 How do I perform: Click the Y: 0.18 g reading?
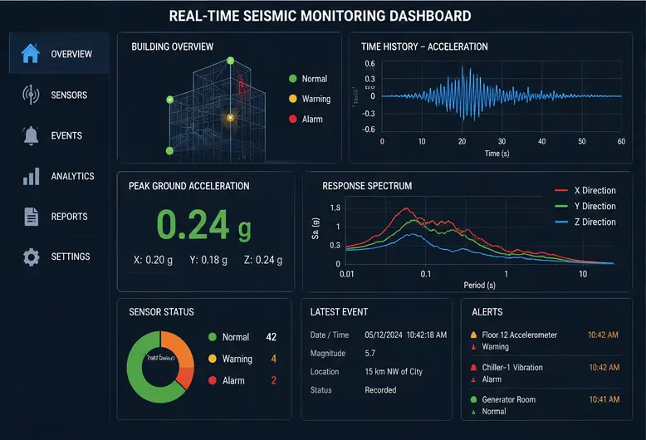coord(208,260)
